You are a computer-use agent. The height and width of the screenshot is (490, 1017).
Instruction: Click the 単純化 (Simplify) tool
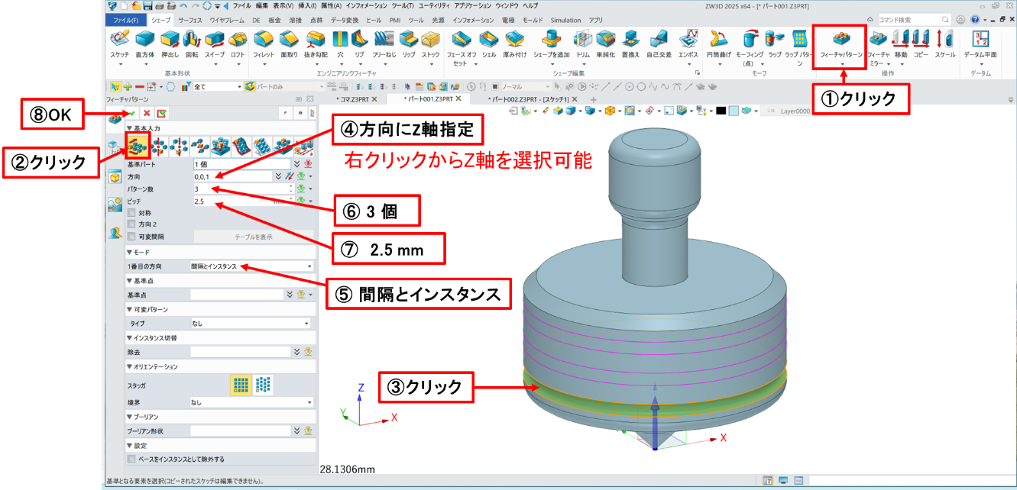pos(606,38)
